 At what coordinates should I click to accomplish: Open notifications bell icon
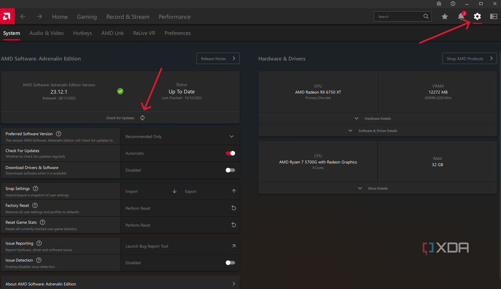461,16
